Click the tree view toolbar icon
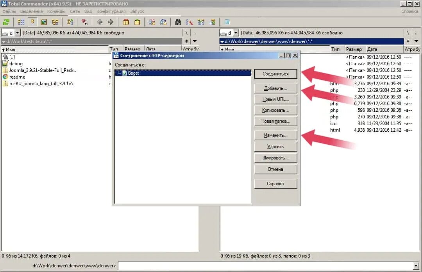 tap(55, 22)
